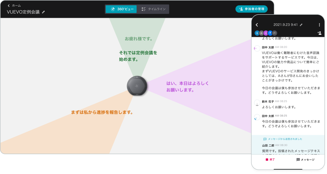Select the purple 田 participant avatar
The height and width of the screenshot is (174, 327).
pos(266,33)
